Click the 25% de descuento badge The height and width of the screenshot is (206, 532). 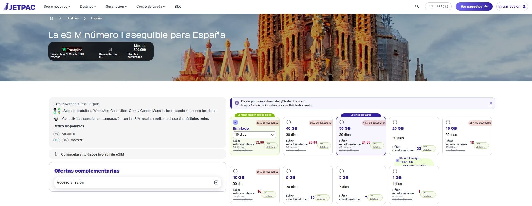(x=267, y=172)
